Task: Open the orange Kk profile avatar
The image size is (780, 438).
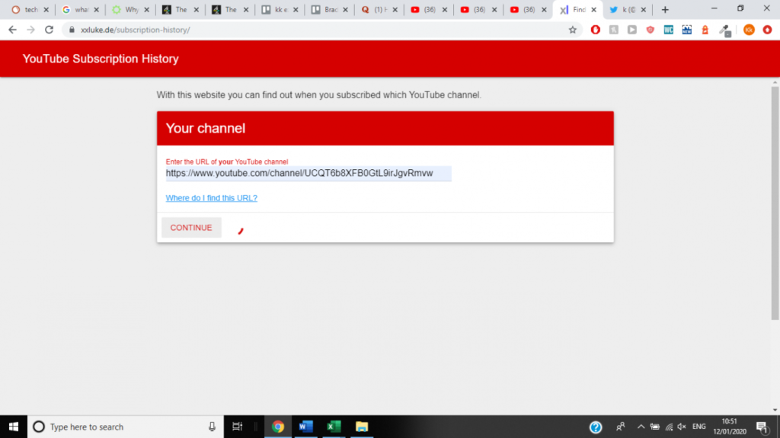Action: [x=749, y=30]
